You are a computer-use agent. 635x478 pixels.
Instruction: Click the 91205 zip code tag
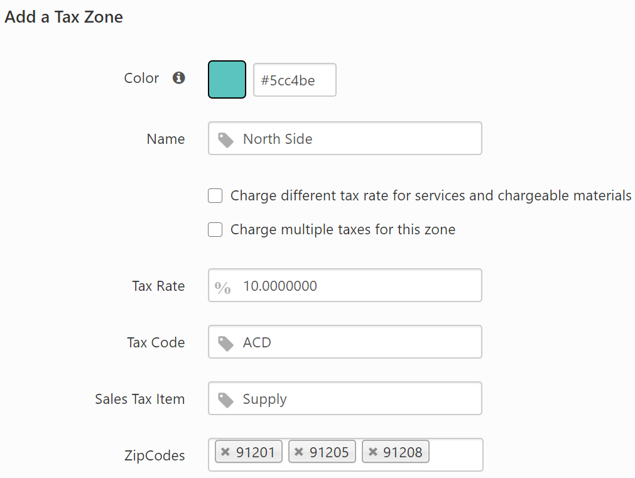pos(328,452)
